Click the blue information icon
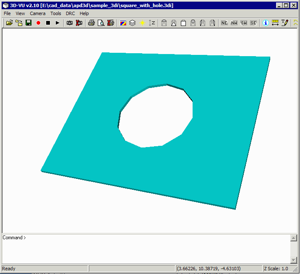300x274 pixels. tap(265, 23)
